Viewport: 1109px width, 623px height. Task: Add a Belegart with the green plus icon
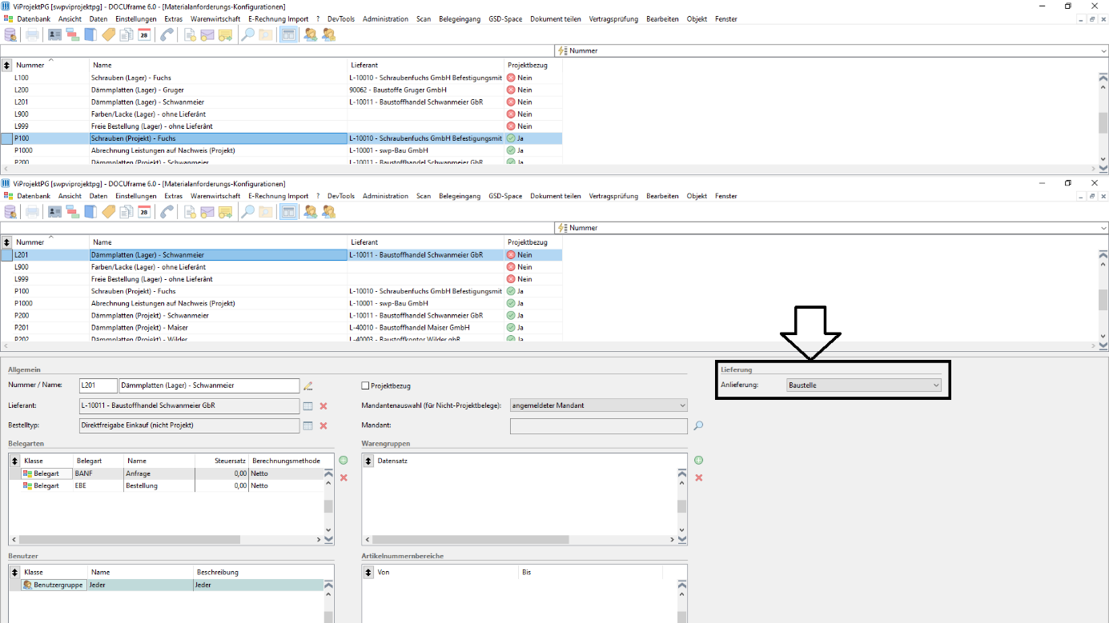[344, 461]
